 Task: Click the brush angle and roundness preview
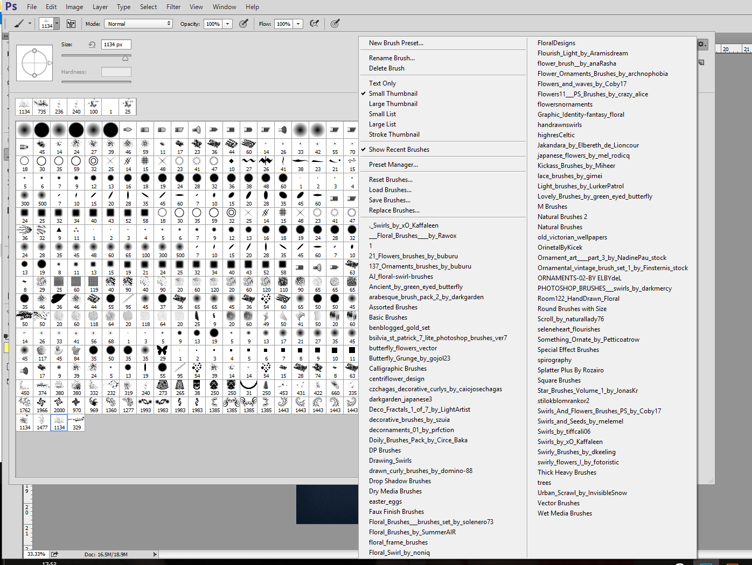(x=34, y=63)
